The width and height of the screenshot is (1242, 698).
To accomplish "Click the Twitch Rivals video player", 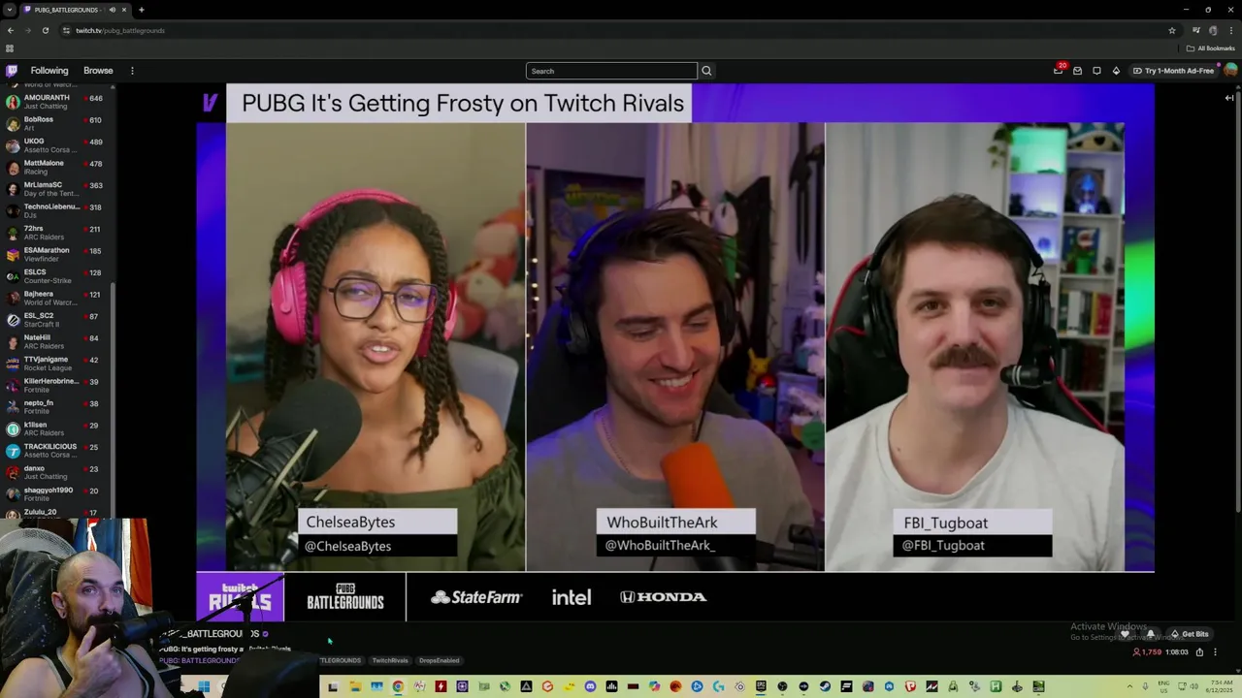I will 675,351.
